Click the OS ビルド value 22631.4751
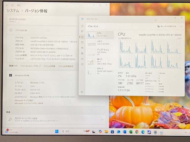190x142 pixels. pos(35,93)
